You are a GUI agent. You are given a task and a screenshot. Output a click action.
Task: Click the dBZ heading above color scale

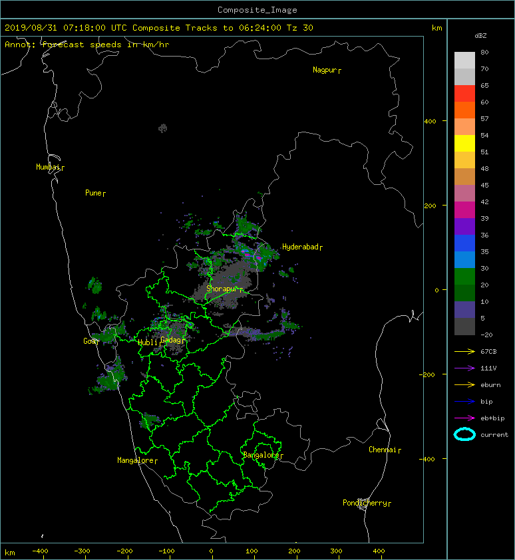480,36
